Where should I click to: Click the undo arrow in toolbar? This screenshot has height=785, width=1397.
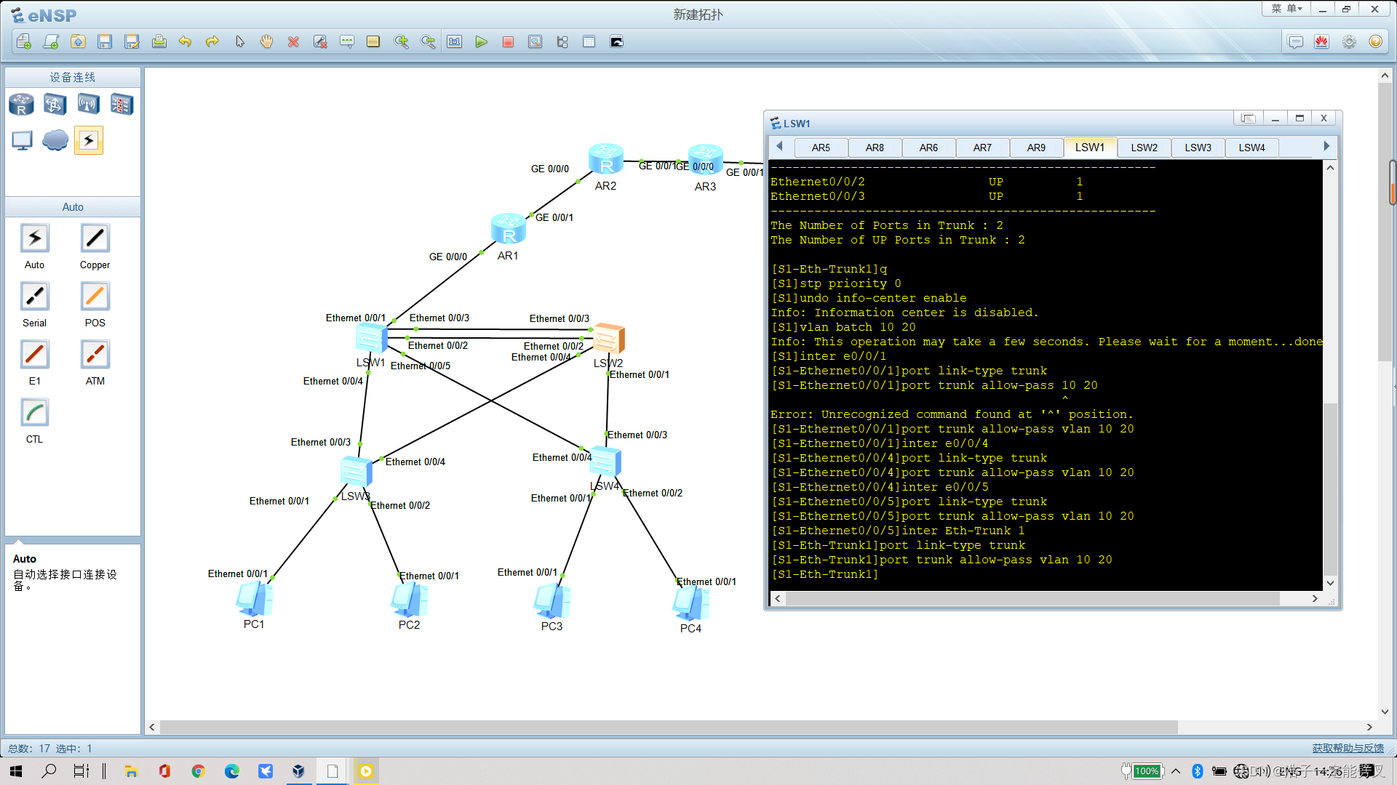tap(185, 42)
